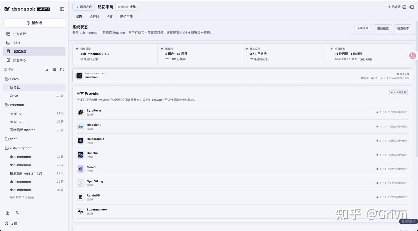The width and height of the screenshot is (418, 231).
Task: Click the ByteRover provider icon
Action: (x=81, y=112)
